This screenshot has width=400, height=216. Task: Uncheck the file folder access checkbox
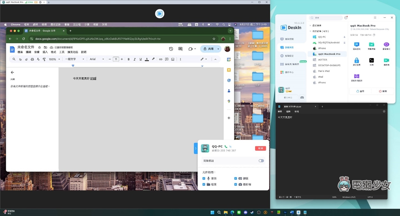(x=204, y=184)
